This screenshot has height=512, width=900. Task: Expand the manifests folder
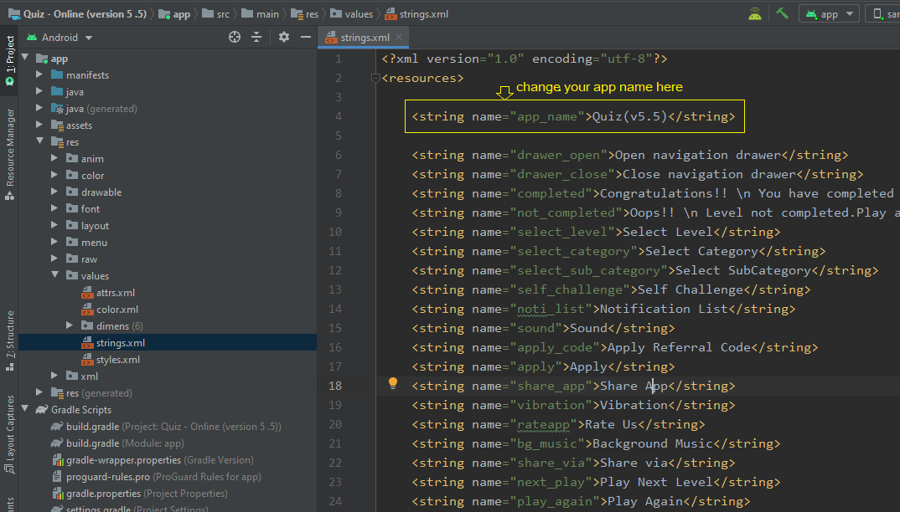[39, 74]
